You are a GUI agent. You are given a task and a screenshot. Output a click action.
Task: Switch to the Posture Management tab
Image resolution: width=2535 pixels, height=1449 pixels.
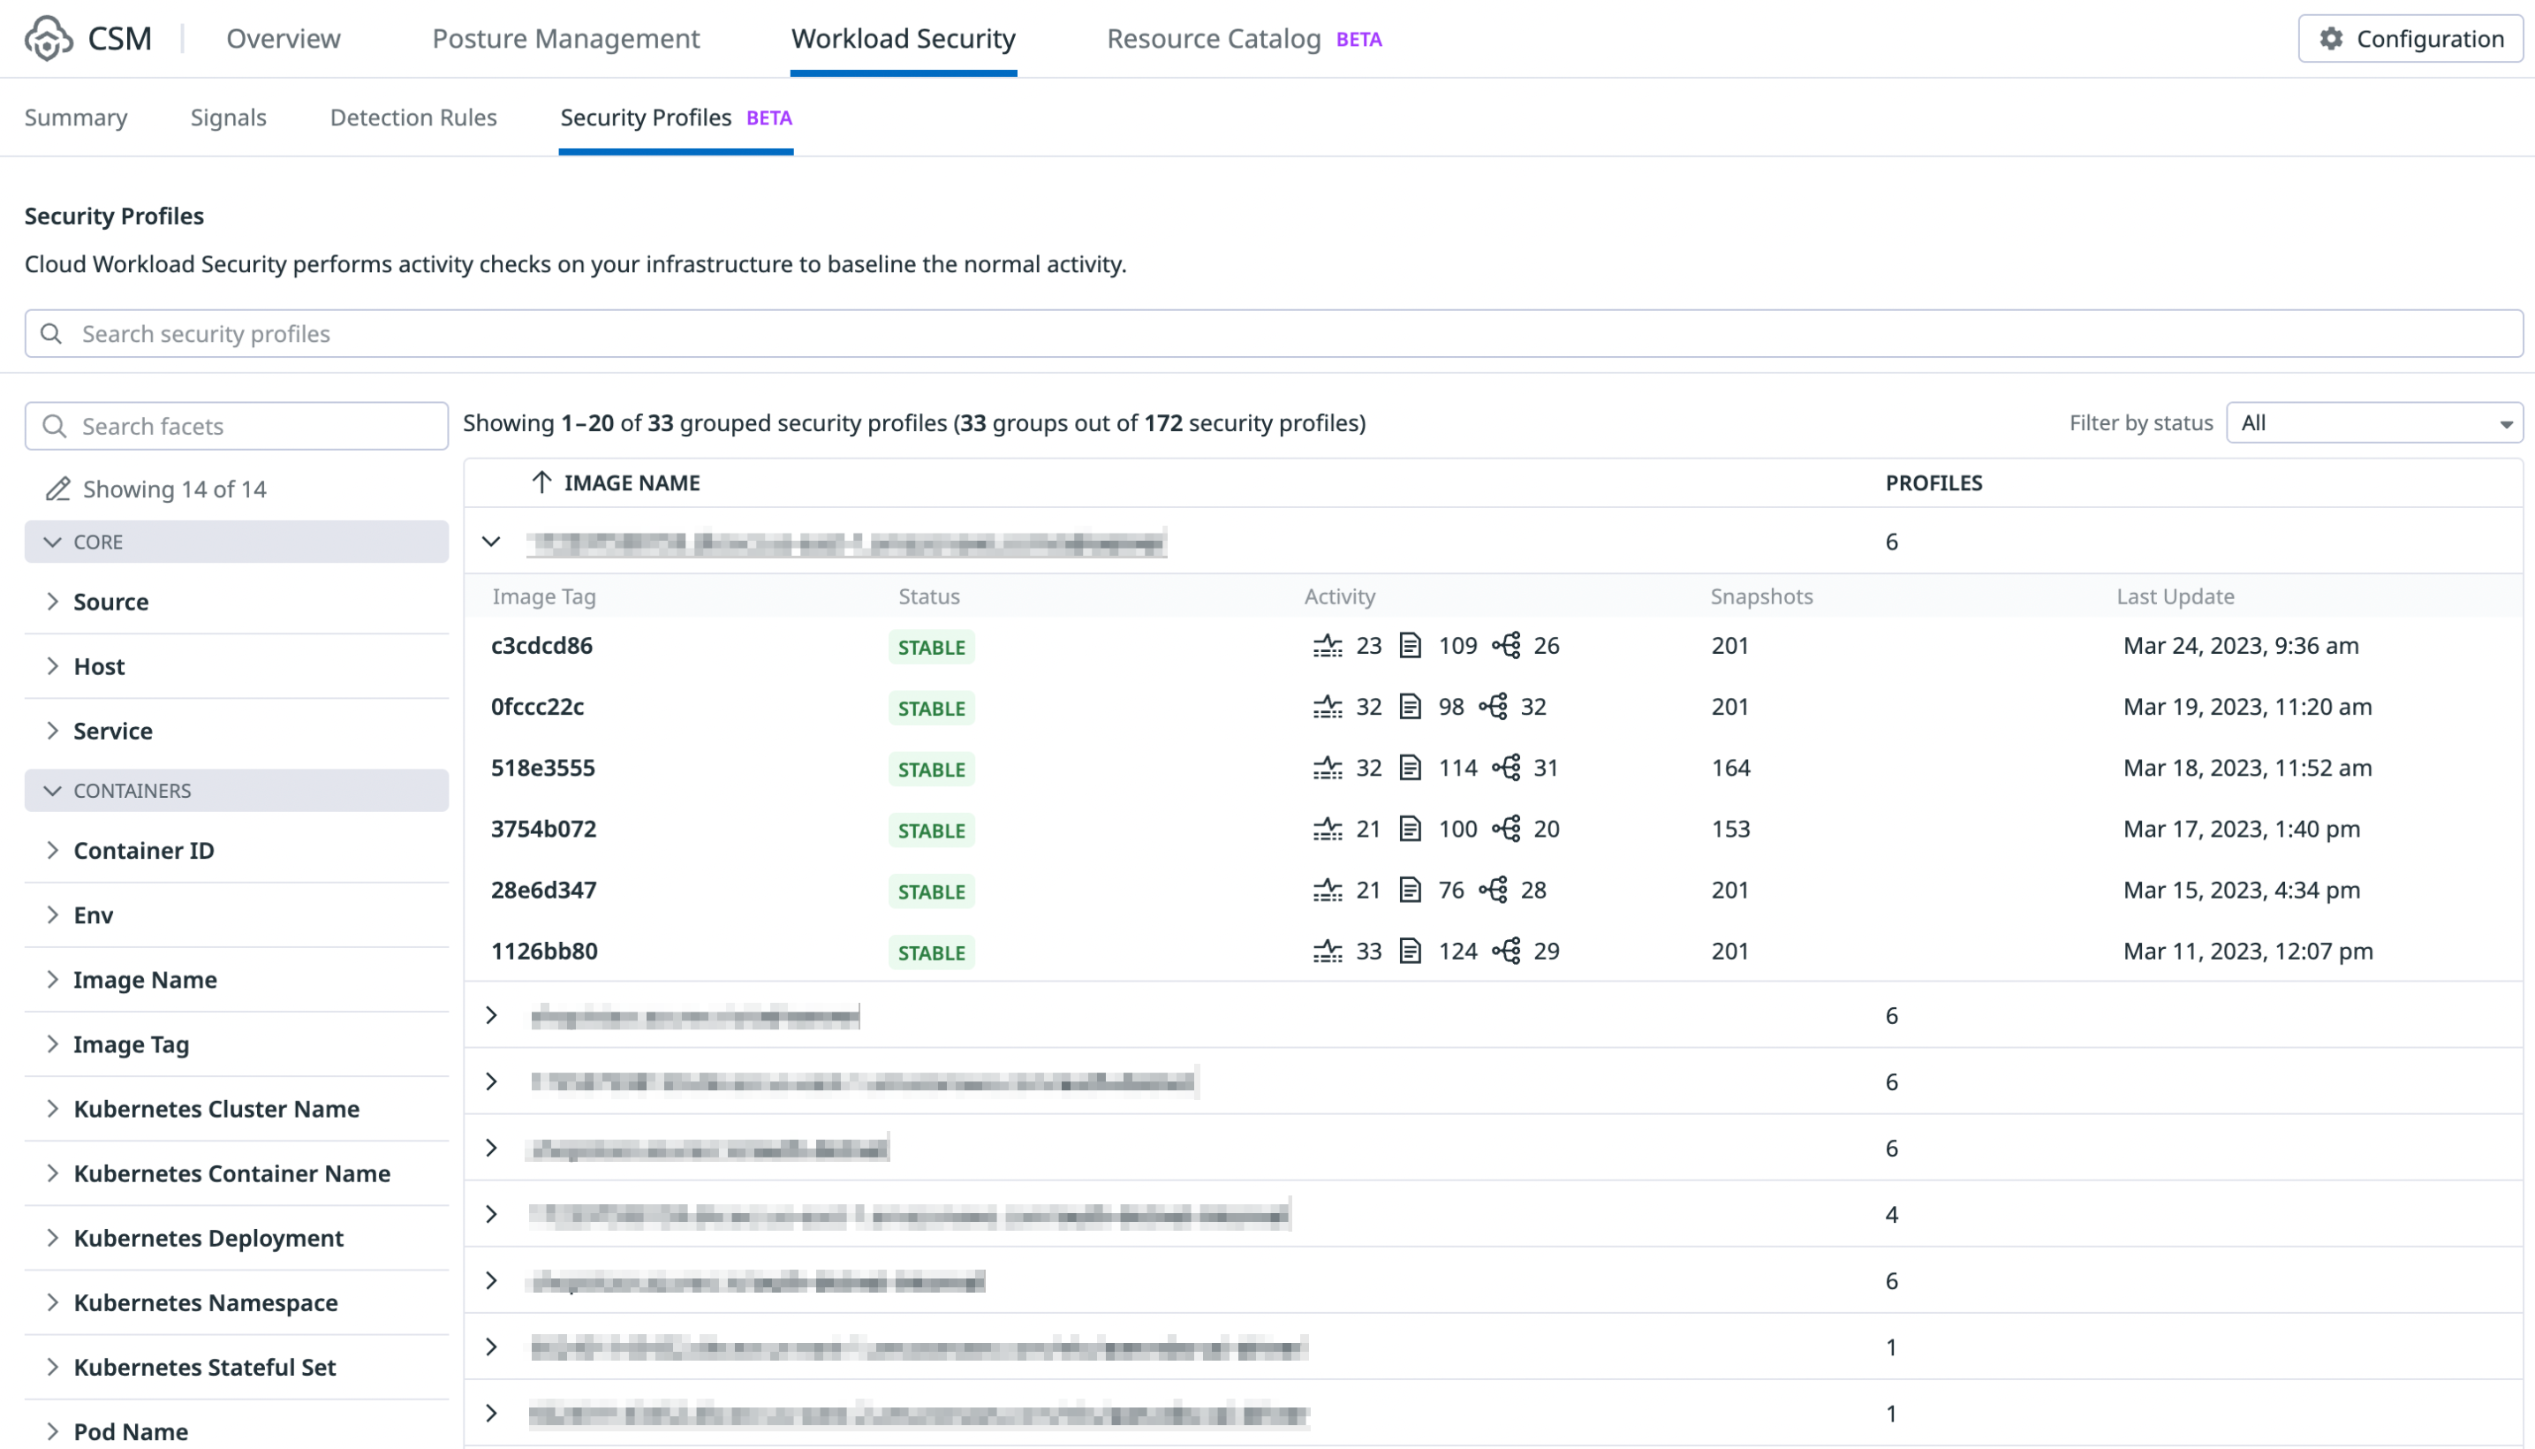coord(565,38)
